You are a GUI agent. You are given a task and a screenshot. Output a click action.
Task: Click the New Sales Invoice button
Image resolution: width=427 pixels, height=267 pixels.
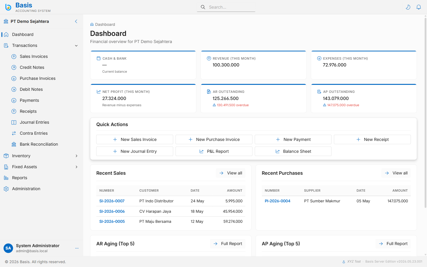point(135,139)
